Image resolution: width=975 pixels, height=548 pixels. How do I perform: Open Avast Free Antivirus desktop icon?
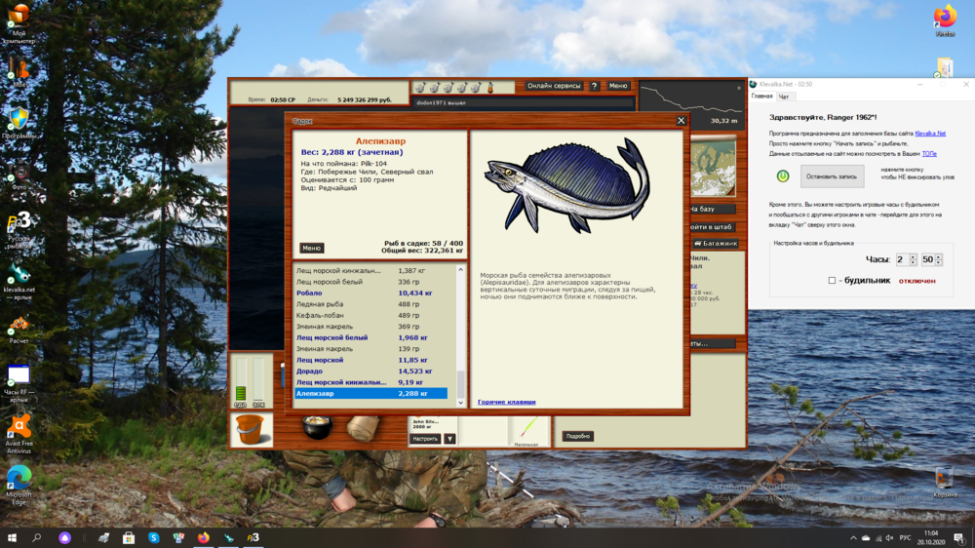(x=19, y=434)
